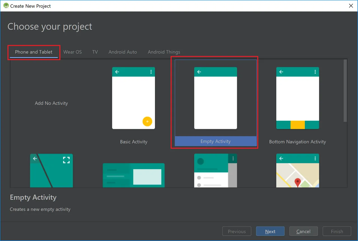Select the navigation drawer template thumbnail
Viewport: 358px width, 241px height.
point(216,171)
